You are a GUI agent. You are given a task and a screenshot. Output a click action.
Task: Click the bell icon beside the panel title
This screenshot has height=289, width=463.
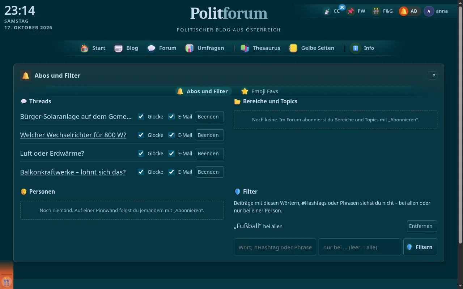coord(26,76)
